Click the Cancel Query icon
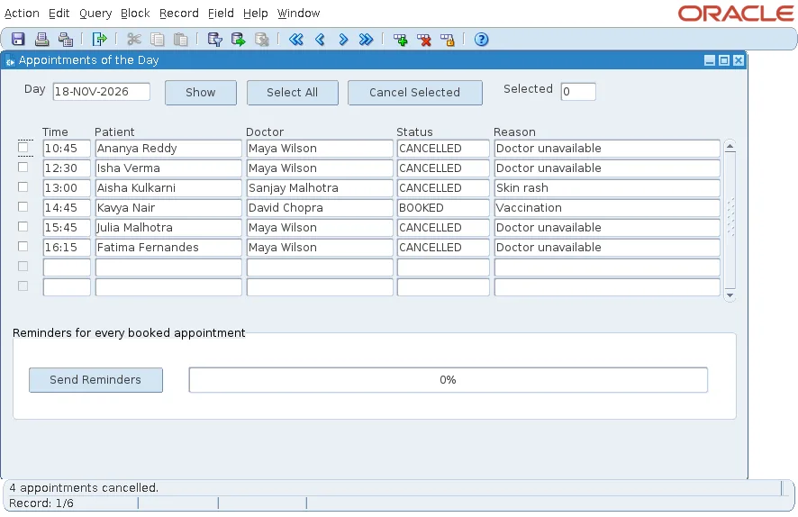This screenshot has width=798, height=517. tap(261, 40)
